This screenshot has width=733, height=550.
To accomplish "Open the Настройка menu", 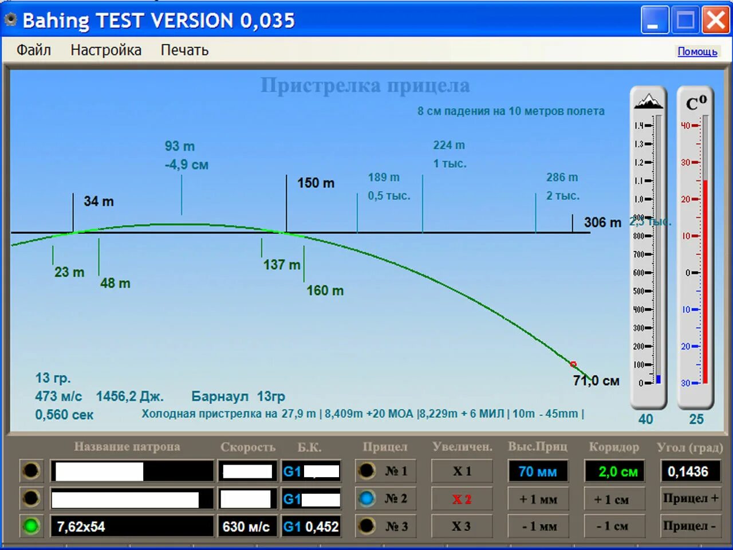I will 106,50.
